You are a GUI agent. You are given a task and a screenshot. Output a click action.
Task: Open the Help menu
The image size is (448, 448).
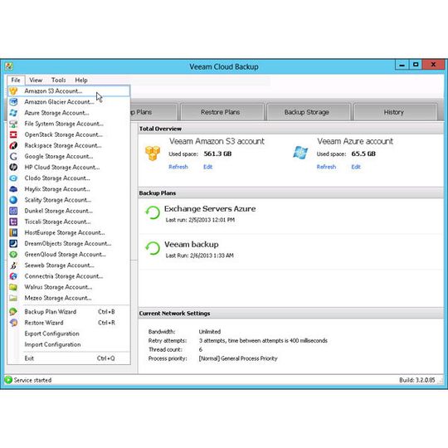click(x=81, y=80)
